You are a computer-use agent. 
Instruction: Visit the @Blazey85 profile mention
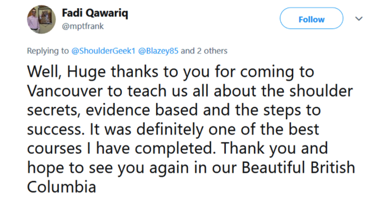click(x=158, y=51)
